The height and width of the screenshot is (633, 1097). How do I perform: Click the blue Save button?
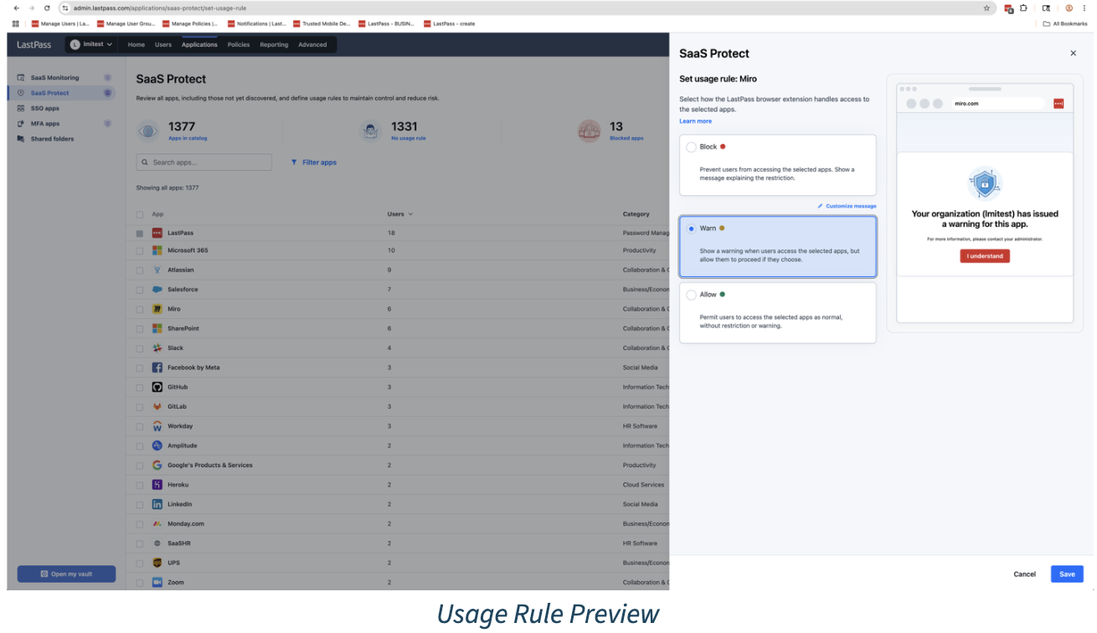click(1066, 574)
